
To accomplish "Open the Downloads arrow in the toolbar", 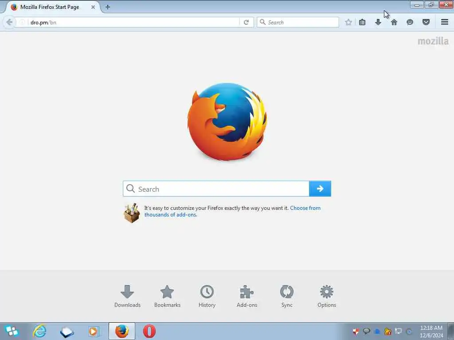I will coord(378,22).
